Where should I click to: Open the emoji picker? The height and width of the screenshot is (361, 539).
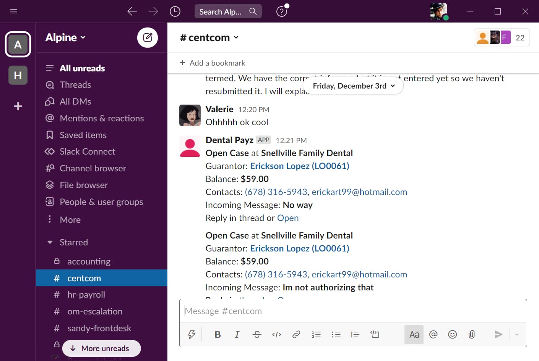[x=452, y=335]
